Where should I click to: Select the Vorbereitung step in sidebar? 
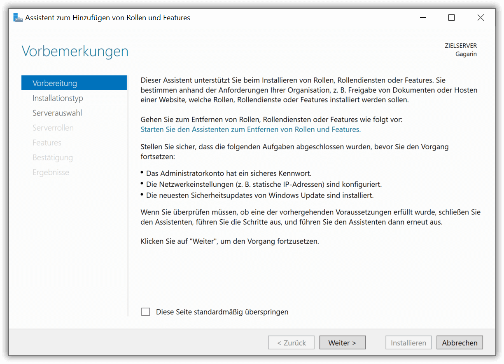coord(74,83)
